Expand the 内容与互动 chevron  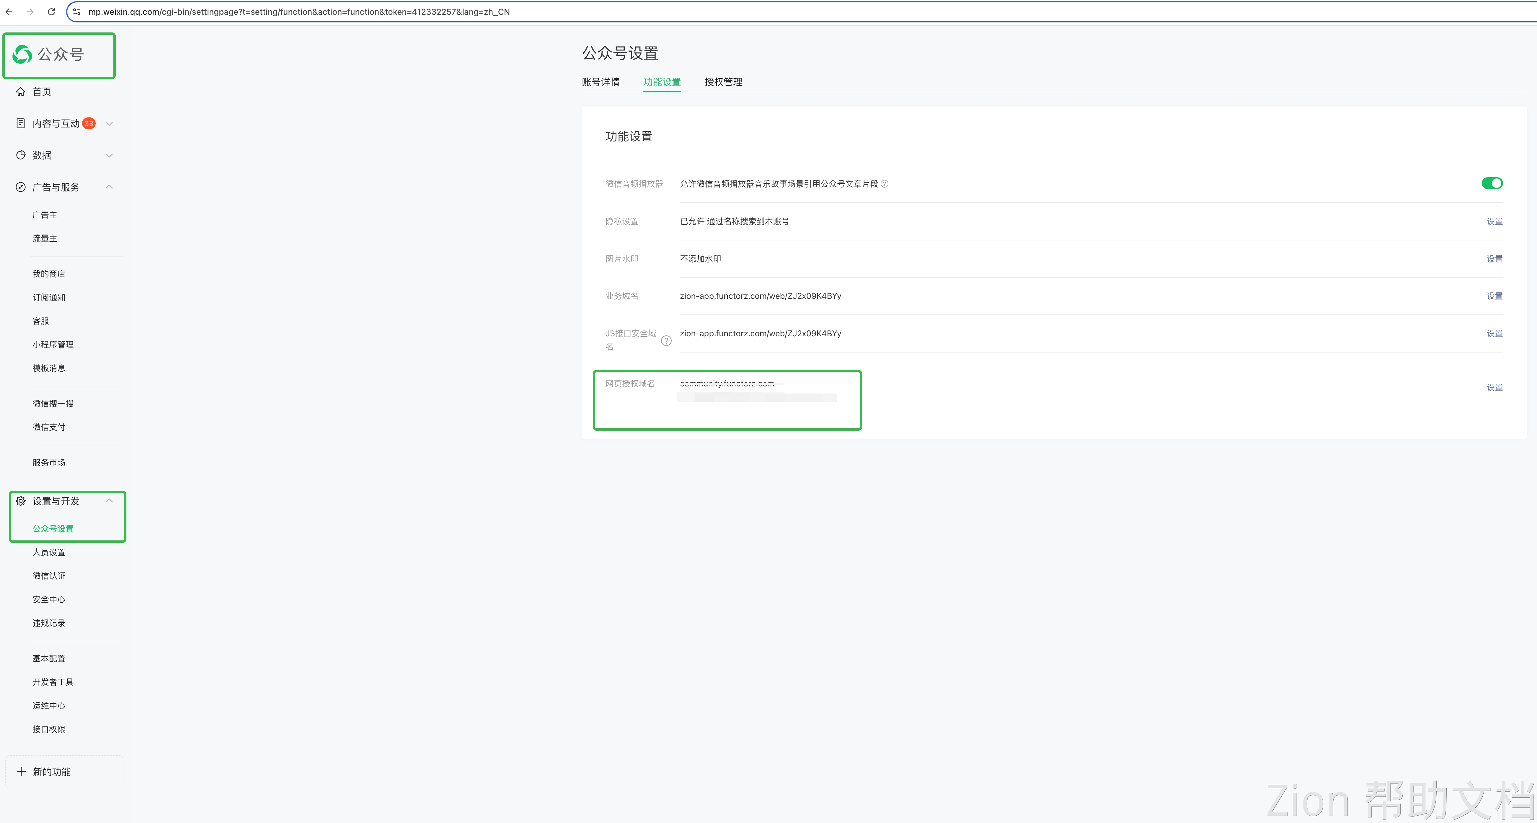coord(109,123)
